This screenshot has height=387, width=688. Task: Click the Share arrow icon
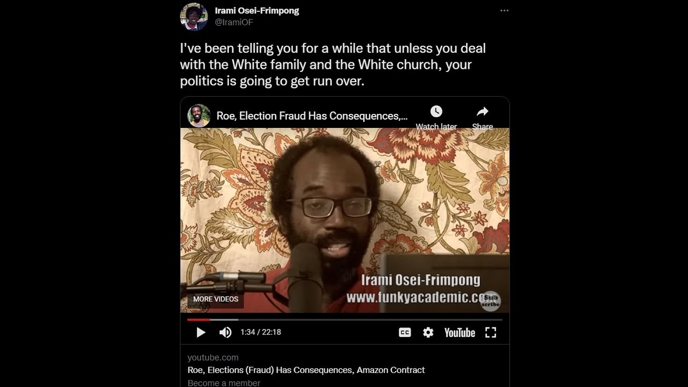pyautogui.click(x=483, y=111)
